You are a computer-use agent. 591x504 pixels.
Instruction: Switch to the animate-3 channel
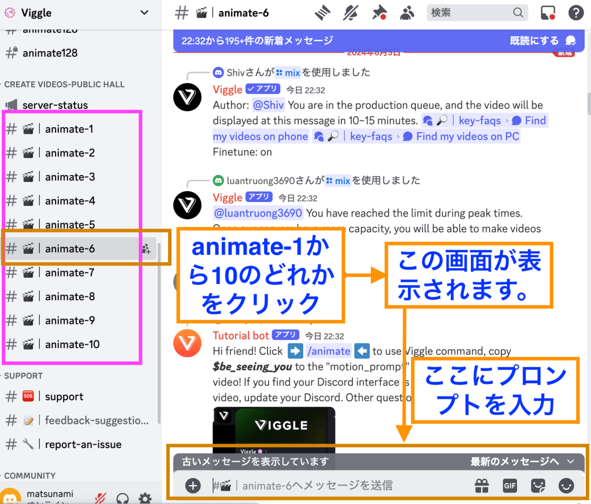[70, 177]
